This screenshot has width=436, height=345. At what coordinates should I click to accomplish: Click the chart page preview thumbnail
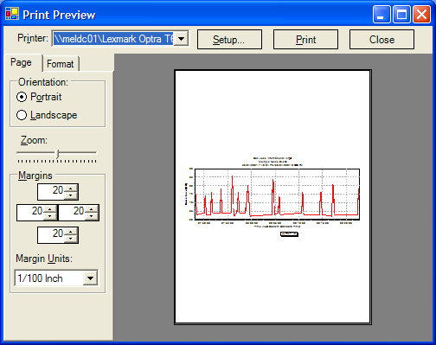tap(272, 197)
